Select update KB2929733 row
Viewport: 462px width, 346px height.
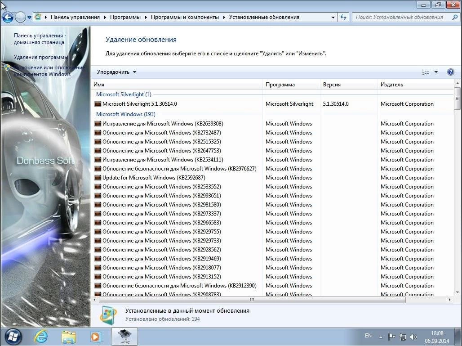point(272,241)
